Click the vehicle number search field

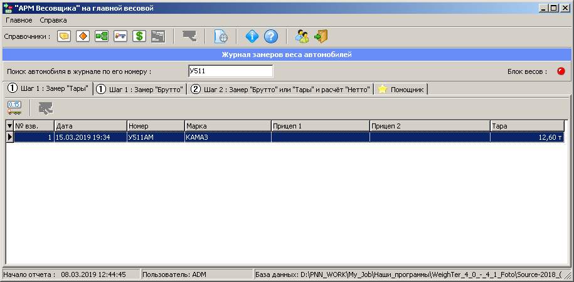point(230,71)
